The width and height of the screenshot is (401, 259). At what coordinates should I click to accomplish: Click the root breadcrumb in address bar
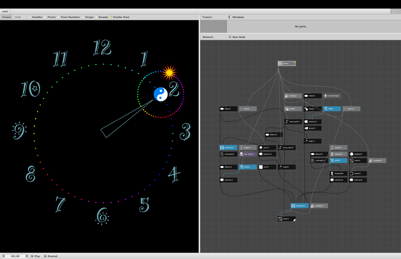pyautogui.click(x=5, y=11)
